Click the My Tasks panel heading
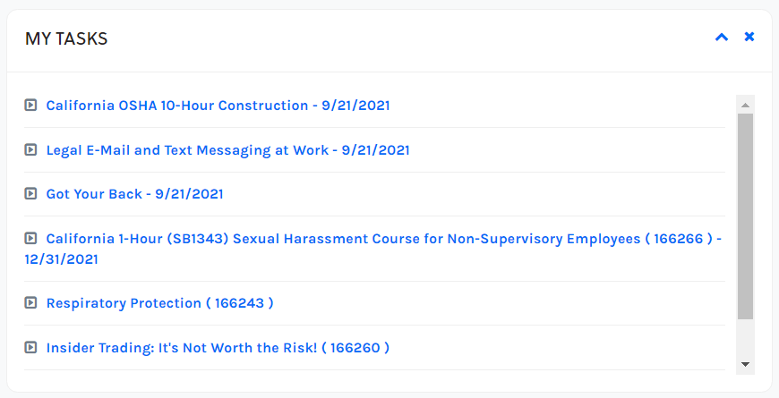The image size is (779, 398). tap(66, 38)
